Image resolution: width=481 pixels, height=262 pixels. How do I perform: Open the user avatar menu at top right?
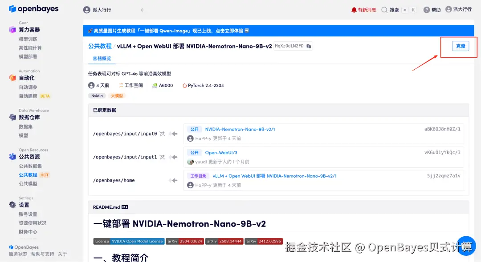pos(448,9)
